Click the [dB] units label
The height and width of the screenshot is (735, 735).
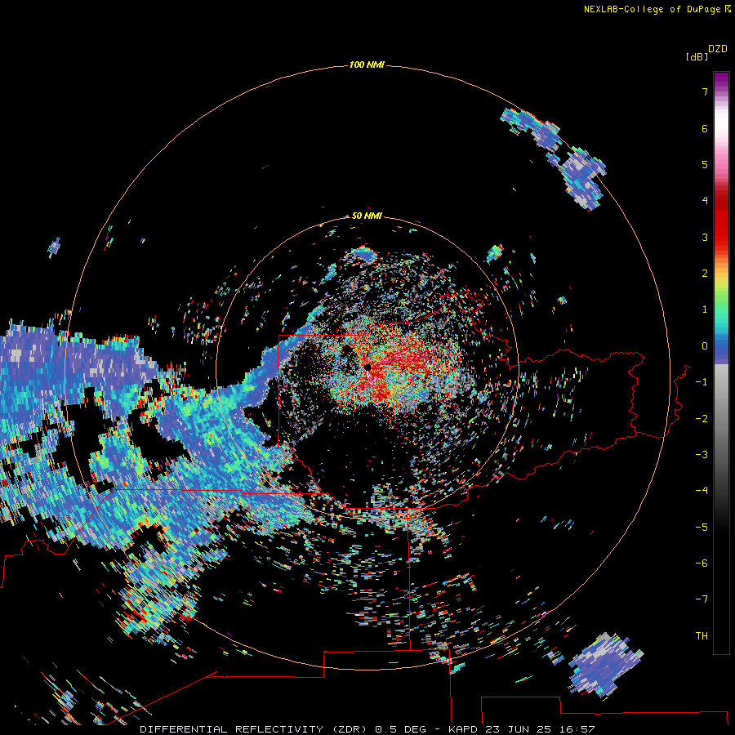pyautogui.click(x=697, y=56)
